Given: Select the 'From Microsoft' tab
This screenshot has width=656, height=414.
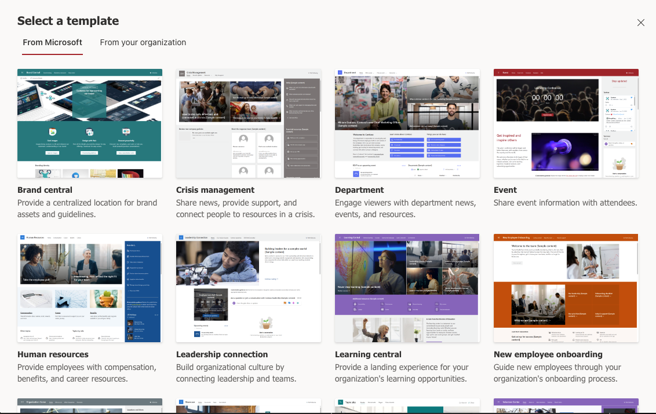Looking at the screenshot, I should point(52,42).
